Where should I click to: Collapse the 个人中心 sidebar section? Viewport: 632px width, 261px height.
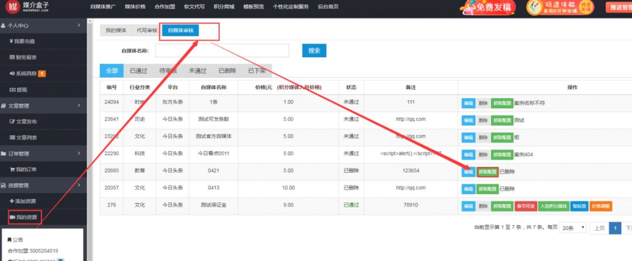[43, 25]
